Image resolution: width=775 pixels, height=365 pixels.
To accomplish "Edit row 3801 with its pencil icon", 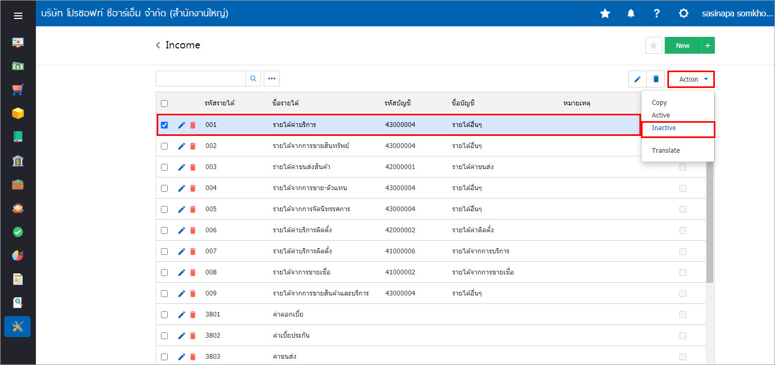I will tap(181, 314).
